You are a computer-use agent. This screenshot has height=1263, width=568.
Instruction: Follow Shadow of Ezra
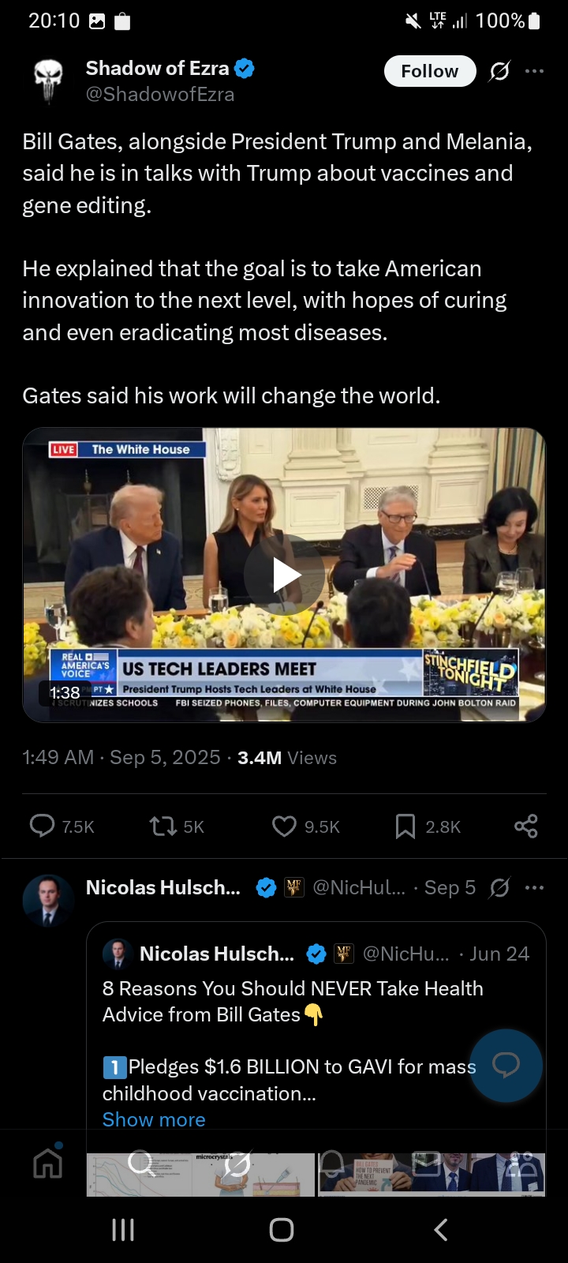(430, 71)
